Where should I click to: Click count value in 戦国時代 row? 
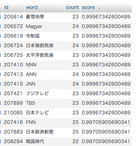tap(76, 141)
